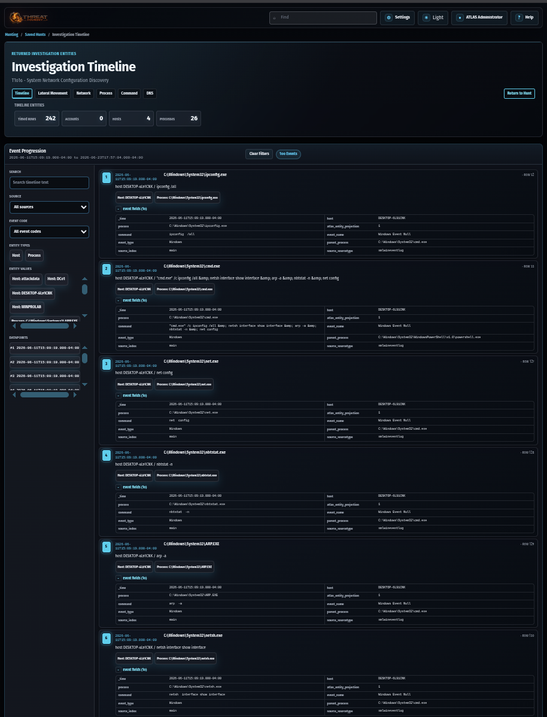Switch to the Lateral Movement tab

53,93
